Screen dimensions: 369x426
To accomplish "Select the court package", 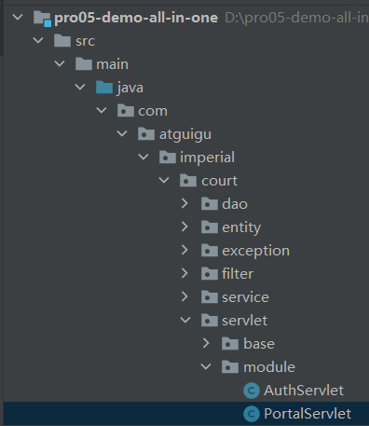I will coord(219,181).
